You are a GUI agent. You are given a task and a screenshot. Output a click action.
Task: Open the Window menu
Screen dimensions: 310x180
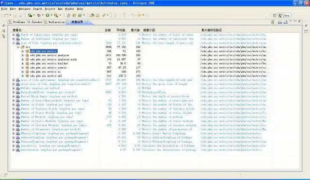pos(70,9)
